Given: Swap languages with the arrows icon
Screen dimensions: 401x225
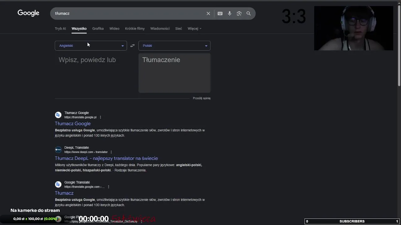Looking at the screenshot, I should tap(133, 46).
